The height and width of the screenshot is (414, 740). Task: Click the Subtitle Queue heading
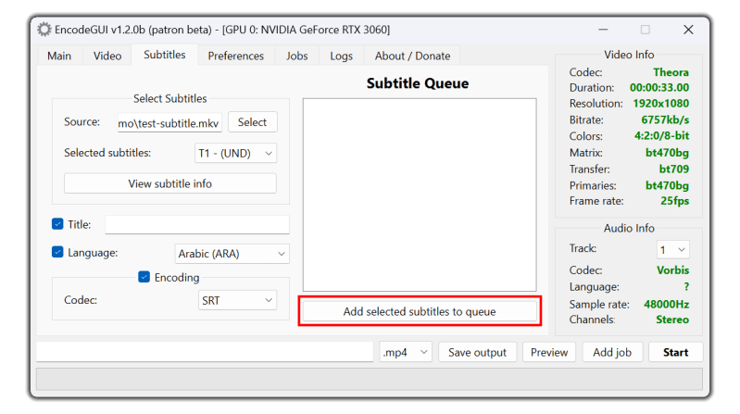tap(418, 83)
